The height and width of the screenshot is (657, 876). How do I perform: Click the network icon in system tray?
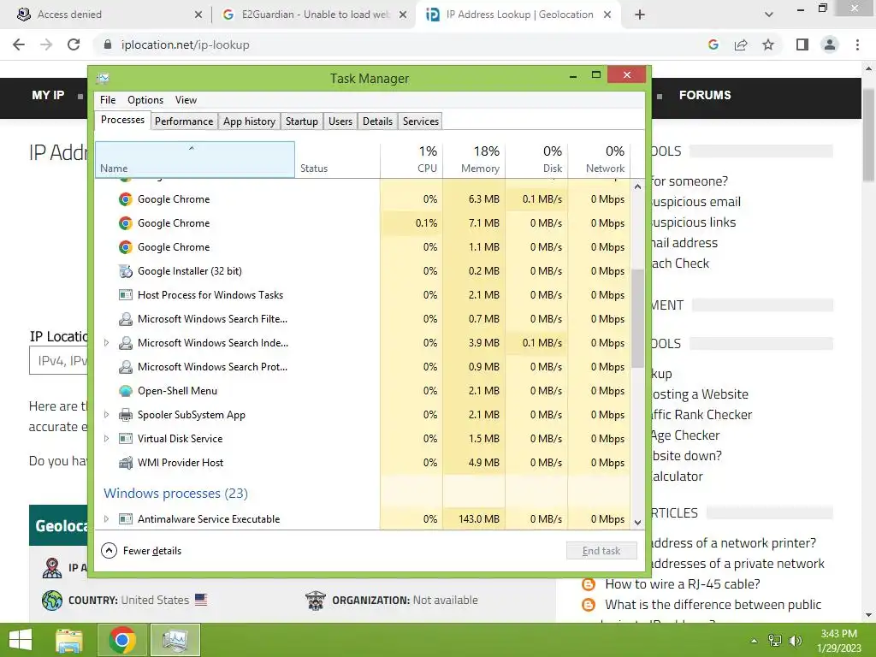[775, 641]
